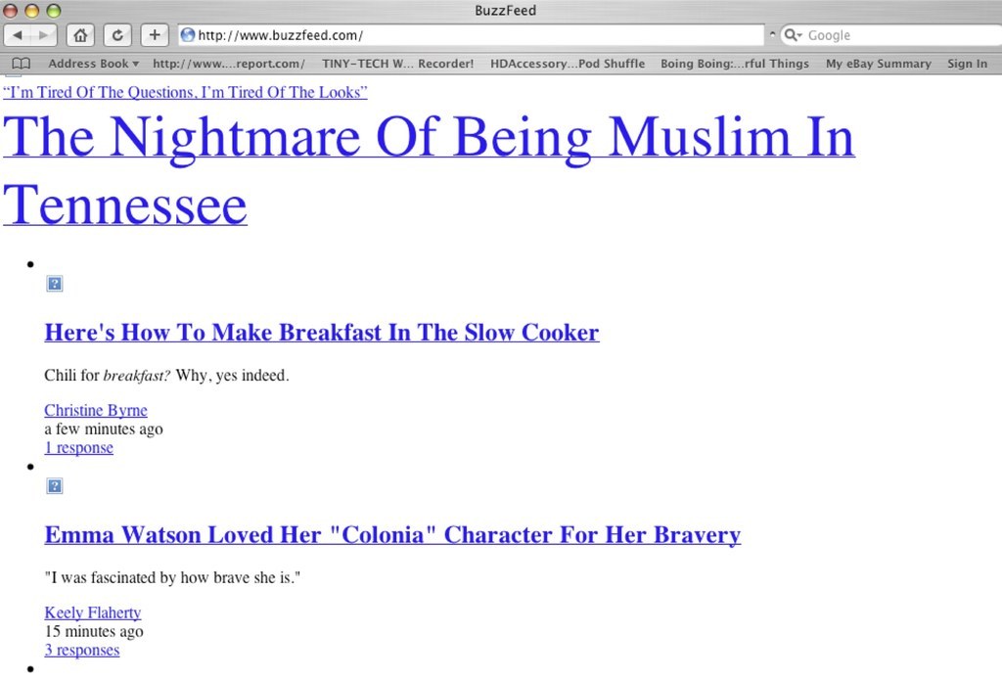Viewport: 1002px width, 679px height.
Task: Click the "15 minutes ago" timestamp
Action: pos(94,631)
